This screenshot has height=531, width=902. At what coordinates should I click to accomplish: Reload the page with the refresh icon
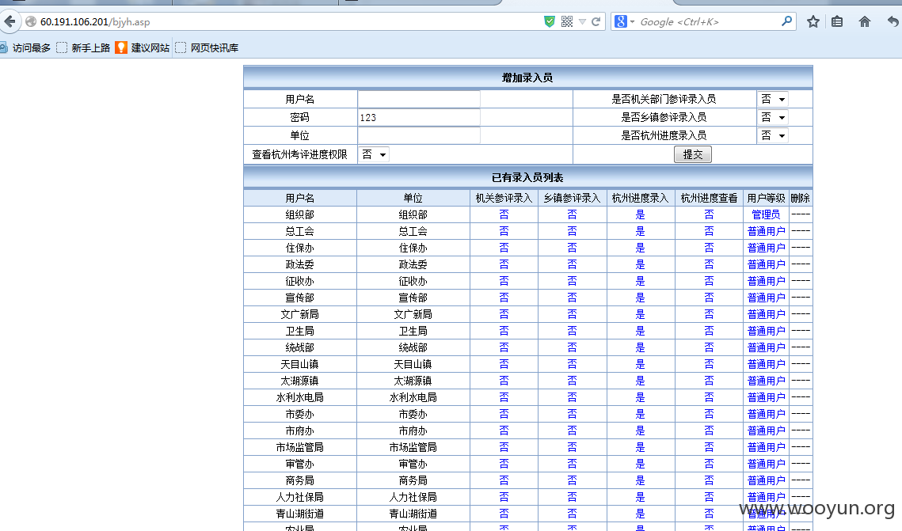point(596,22)
